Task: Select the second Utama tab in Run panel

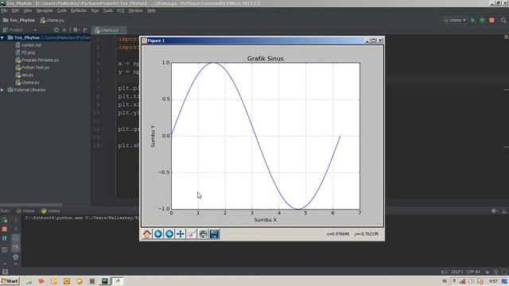Action: pyautogui.click(x=50, y=211)
